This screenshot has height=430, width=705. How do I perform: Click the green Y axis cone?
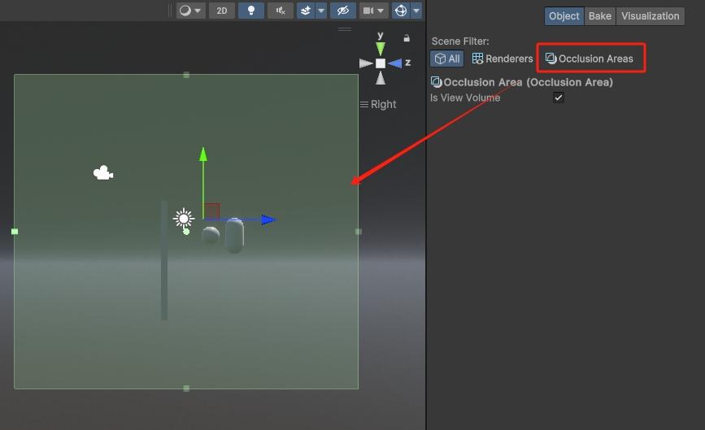click(381, 48)
